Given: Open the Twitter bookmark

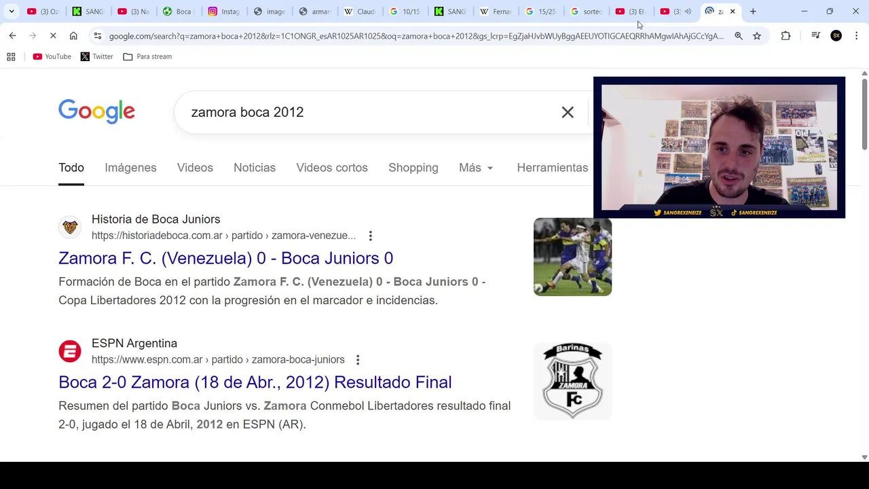Looking at the screenshot, I should coord(97,56).
